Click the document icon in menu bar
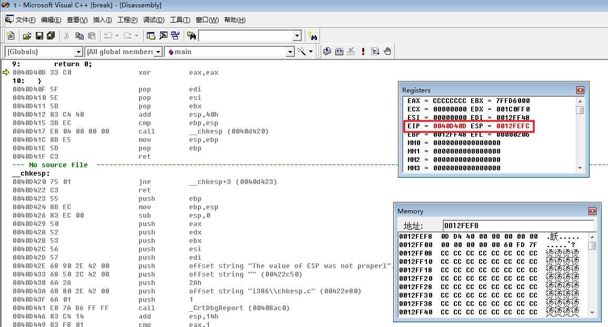608x327 pixels. click(x=9, y=19)
